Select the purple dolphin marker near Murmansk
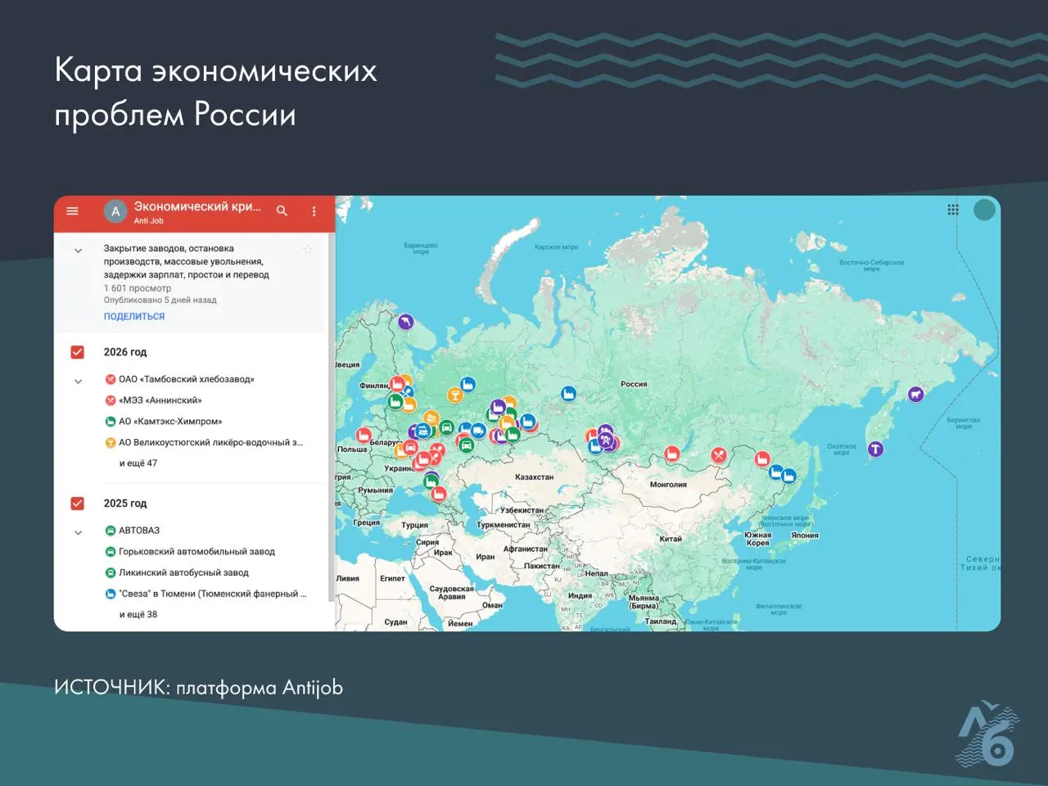The height and width of the screenshot is (786, 1048). click(x=406, y=323)
